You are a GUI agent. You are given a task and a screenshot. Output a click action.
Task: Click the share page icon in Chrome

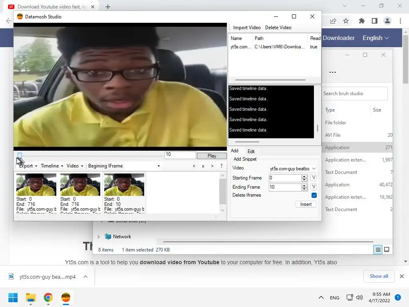(x=333, y=21)
